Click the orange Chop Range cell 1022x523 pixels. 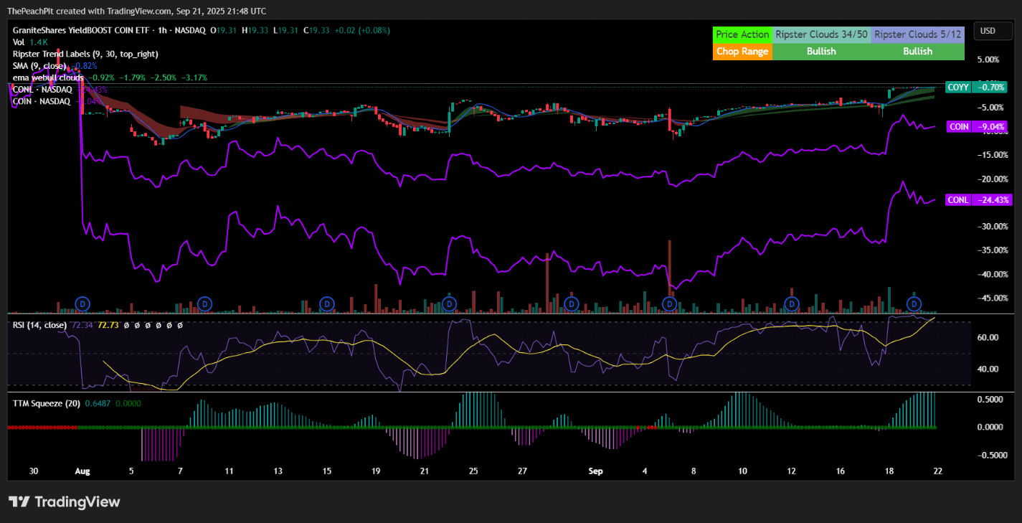coord(742,51)
